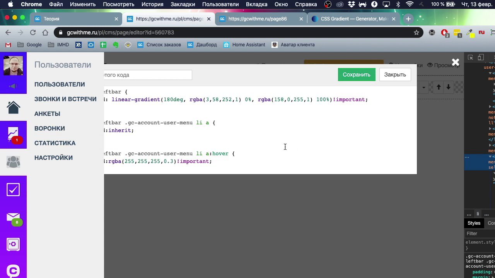Click the Bluetooth icon in menu bar
The width and height of the screenshot is (495, 278).
[x=398, y=4]
